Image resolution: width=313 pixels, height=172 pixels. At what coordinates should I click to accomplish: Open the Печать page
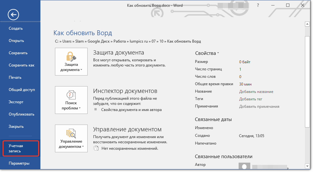coord(15,77)
